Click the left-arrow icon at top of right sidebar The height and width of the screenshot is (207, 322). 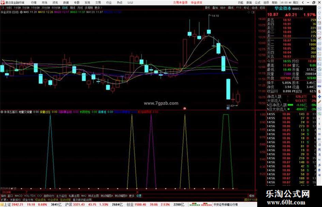[x=319, y=8]
